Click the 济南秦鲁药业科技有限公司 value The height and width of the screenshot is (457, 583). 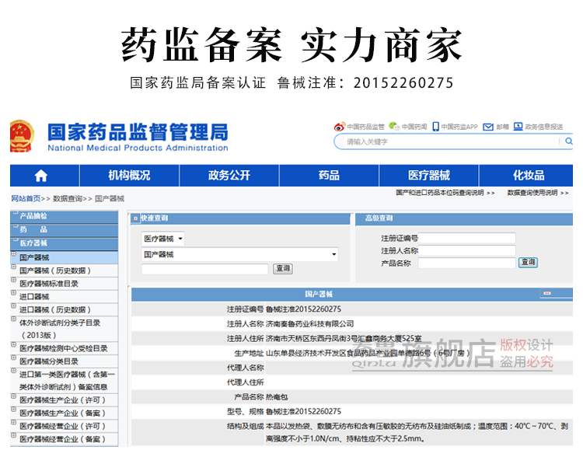(309, 324)
